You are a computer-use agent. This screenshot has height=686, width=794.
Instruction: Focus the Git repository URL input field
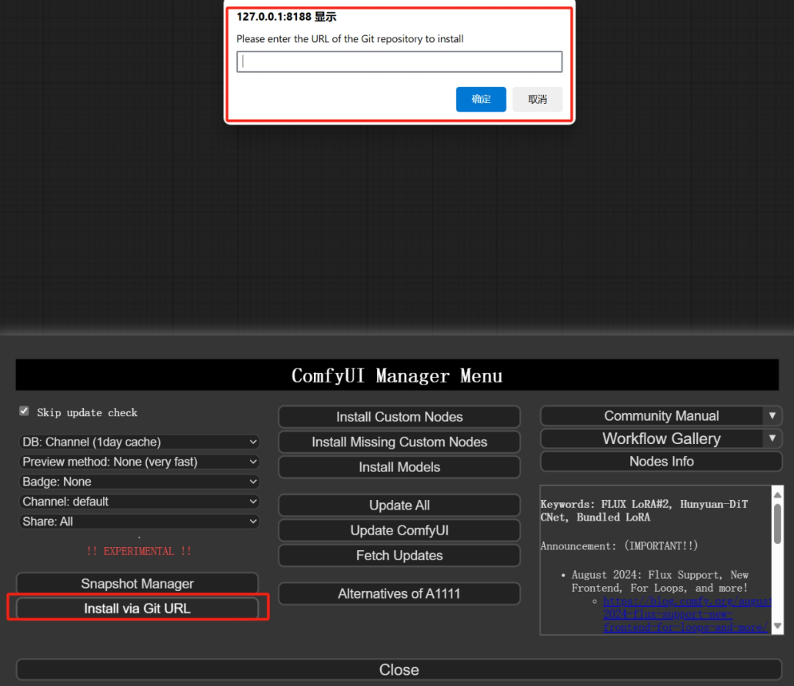(399, 62)
